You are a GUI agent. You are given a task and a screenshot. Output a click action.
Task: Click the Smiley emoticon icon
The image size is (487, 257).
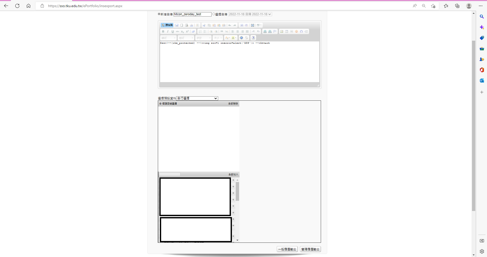pyautogui.click(x=296, y=32)
